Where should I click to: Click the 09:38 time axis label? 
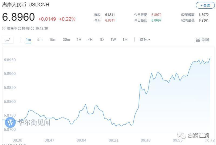[x=146, y=140]
